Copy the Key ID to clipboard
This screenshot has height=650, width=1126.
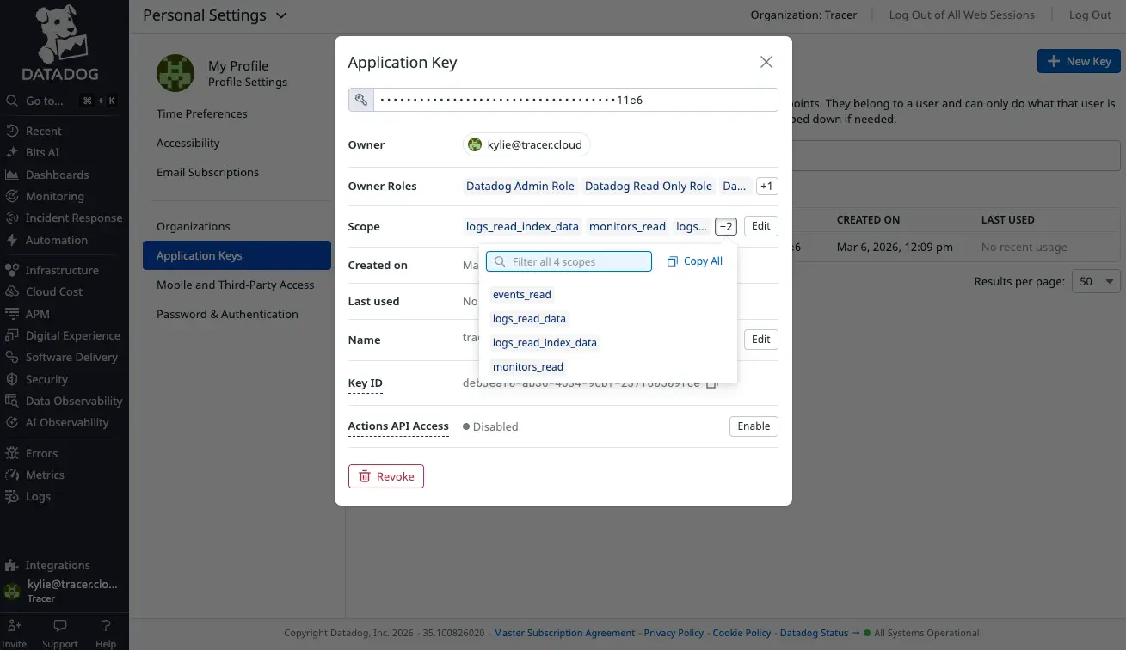click(712, 383)
